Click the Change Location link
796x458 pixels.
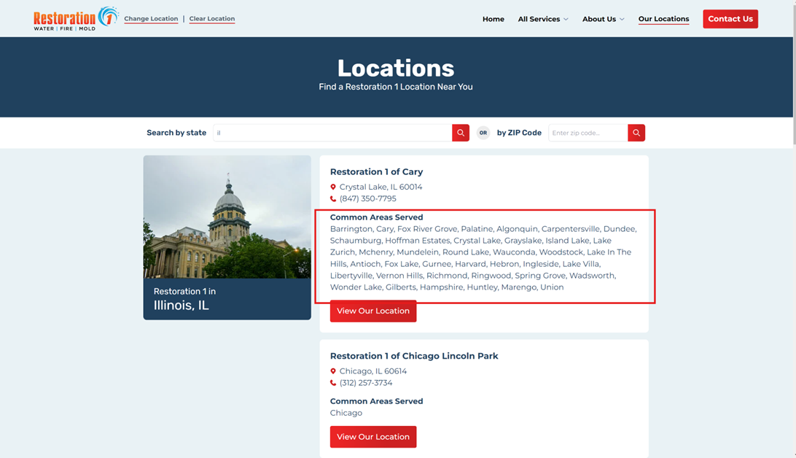[151, 19]
